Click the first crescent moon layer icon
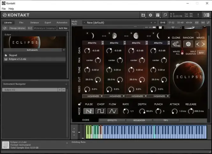 [92, 36]
